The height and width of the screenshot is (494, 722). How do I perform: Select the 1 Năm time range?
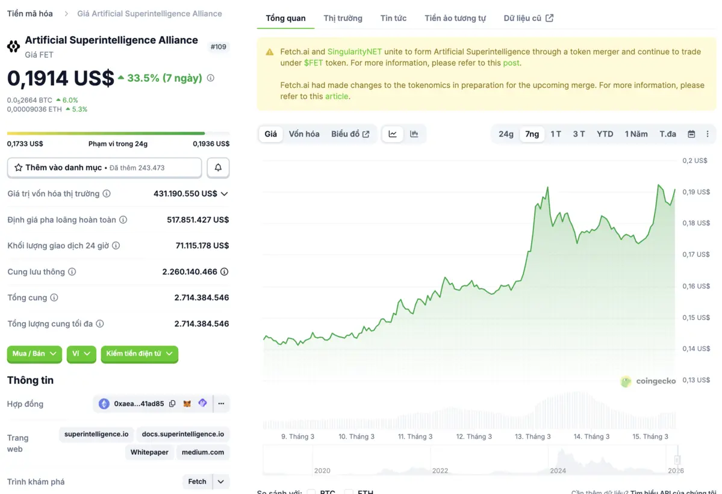point(636,134)
